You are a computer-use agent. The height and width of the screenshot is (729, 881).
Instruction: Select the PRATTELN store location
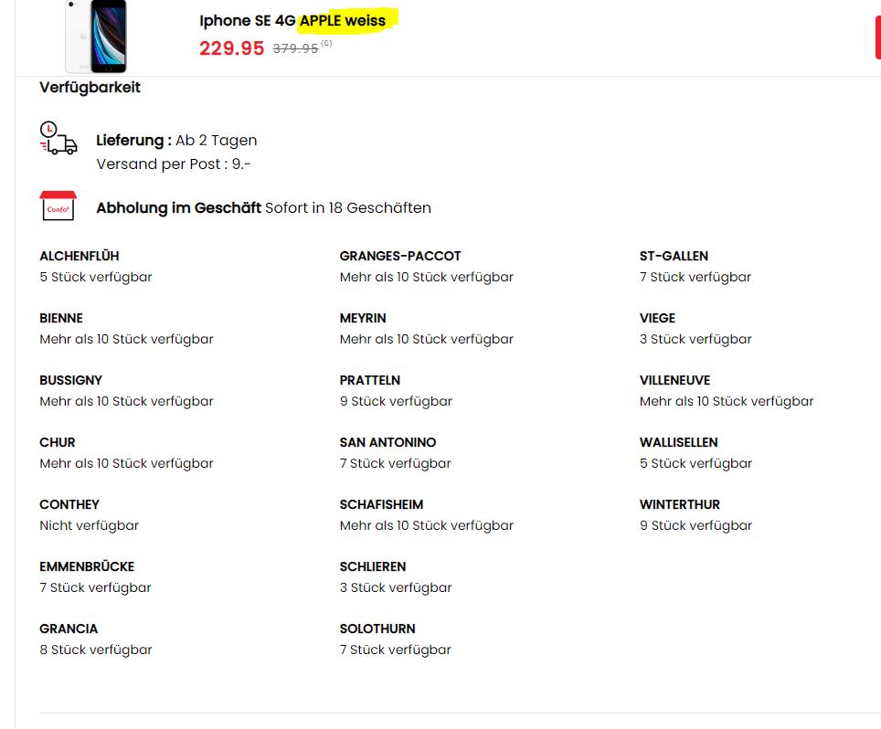point(370,380)
